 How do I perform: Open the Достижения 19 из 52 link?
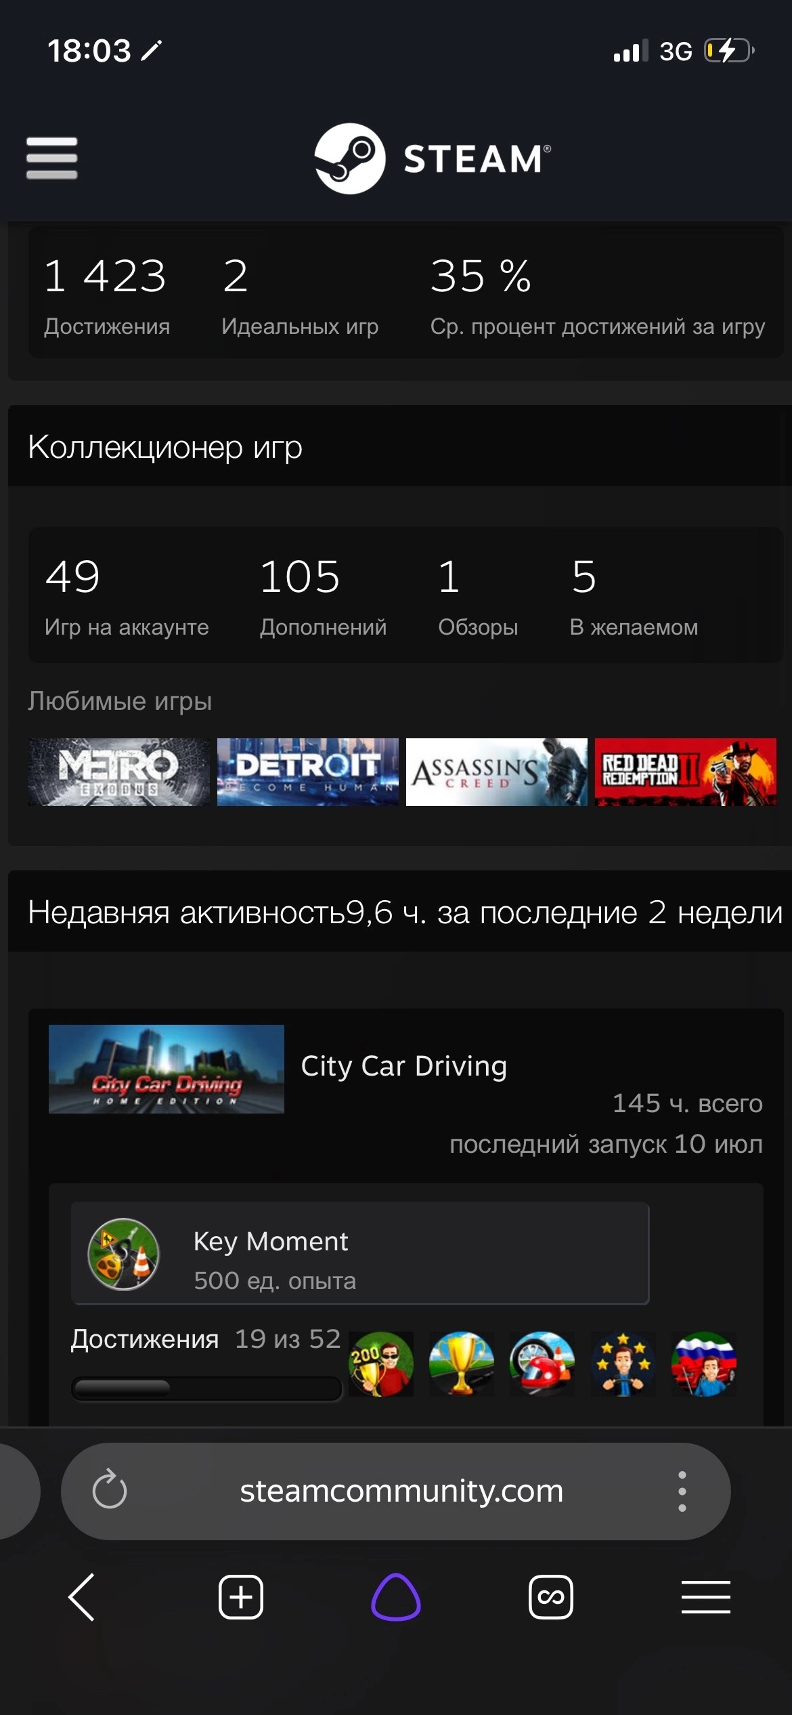(206, 1339)
